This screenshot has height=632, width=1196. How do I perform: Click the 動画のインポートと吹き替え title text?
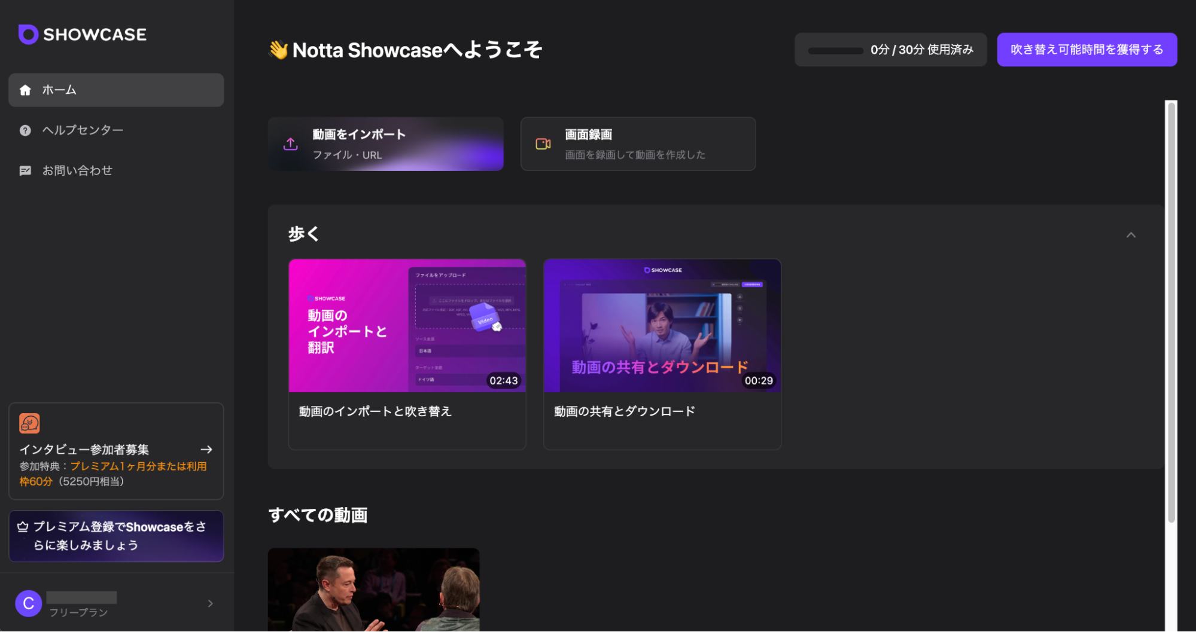click(375, 411)
